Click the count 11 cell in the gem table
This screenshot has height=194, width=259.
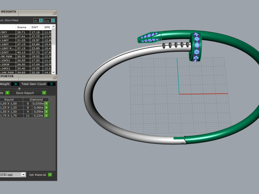click(28, 116)
